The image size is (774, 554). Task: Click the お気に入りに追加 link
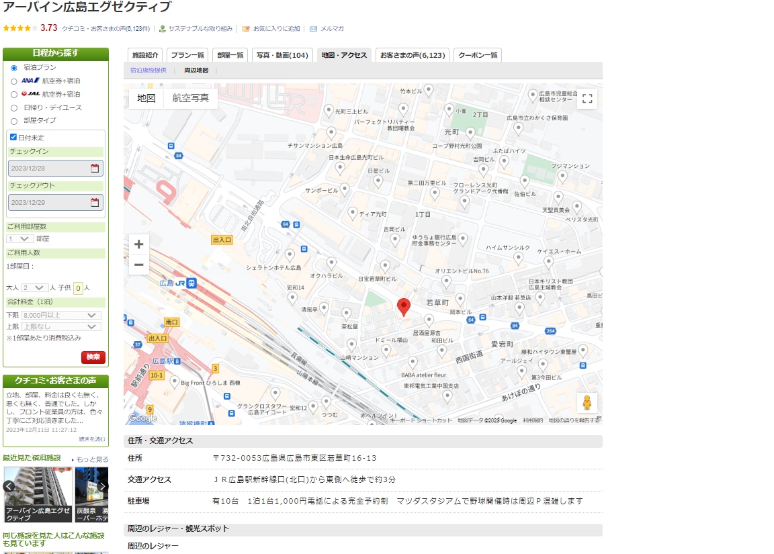coord(276,29)
